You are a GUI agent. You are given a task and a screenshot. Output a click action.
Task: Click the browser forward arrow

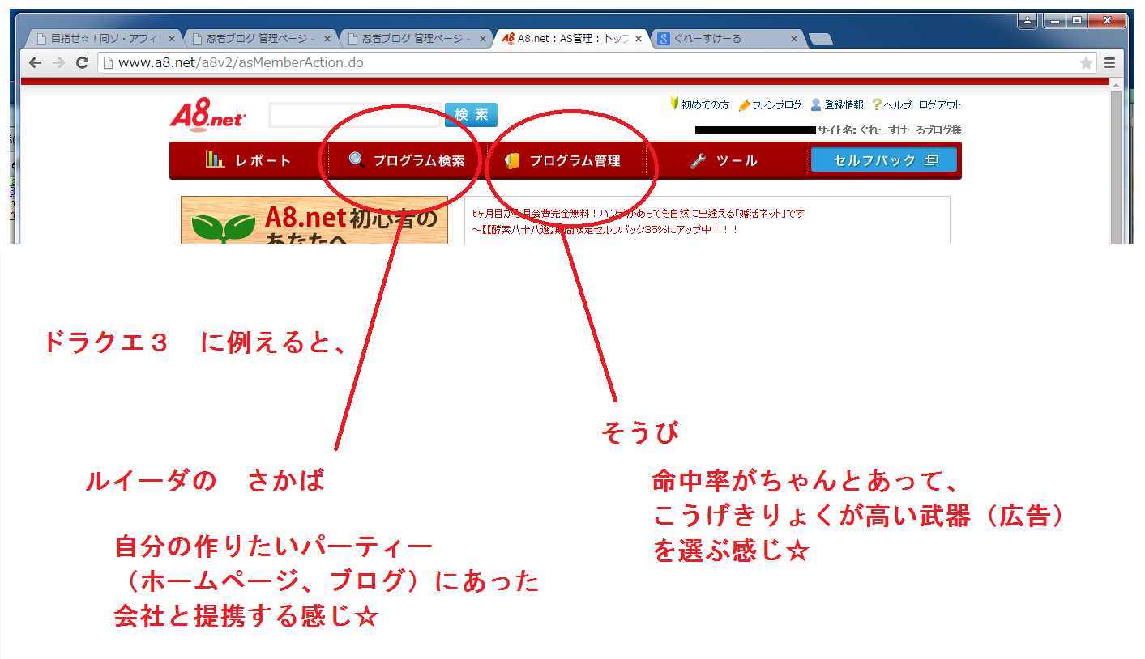(x=58, y=63)
